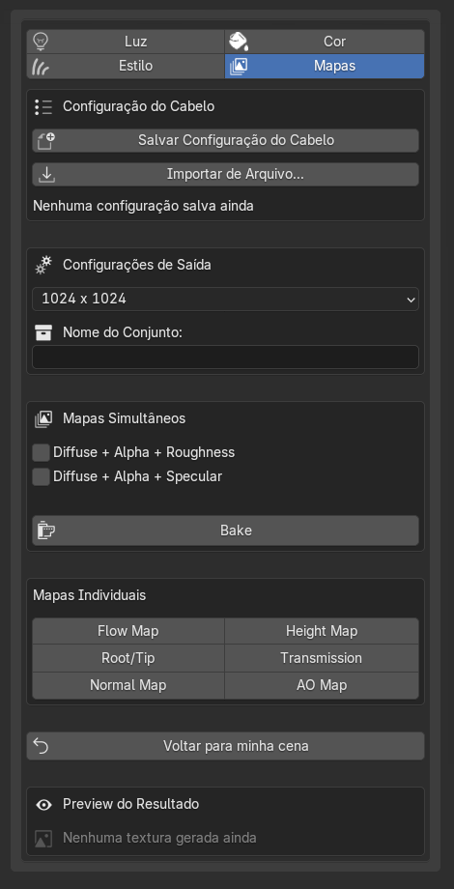Enable Diffuse + Alpha + Specular checkbox
The height and width of the screenshot is (889, 454).
[41, 476]
